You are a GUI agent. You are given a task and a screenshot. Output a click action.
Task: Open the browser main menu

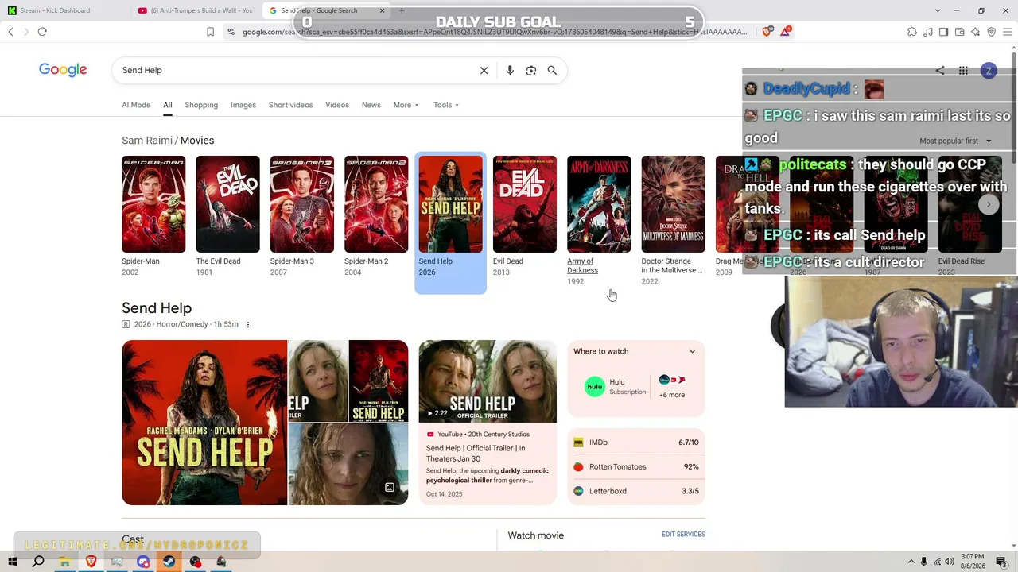click(x=1007, y=32)
